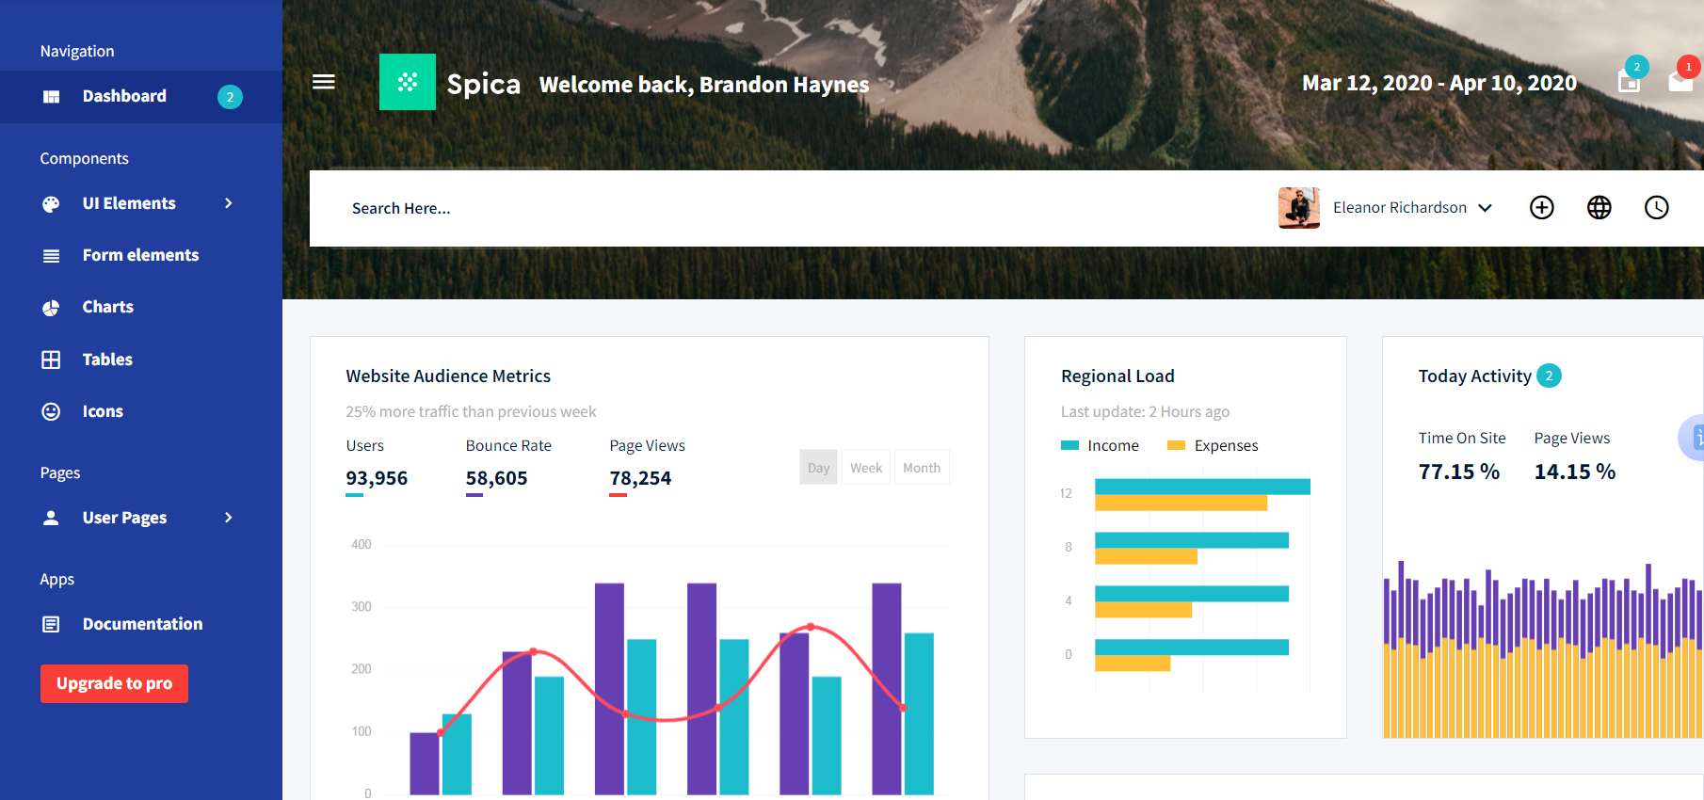Image resolution: width=1704 pixels, height=800 pixels.
Task: Switch chart range to Week
Action: 866,468
